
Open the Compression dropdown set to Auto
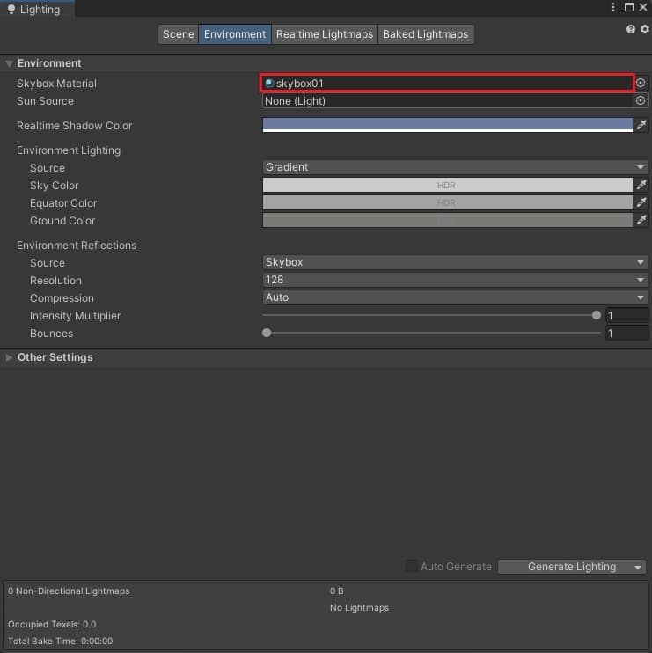pos(455,297)
